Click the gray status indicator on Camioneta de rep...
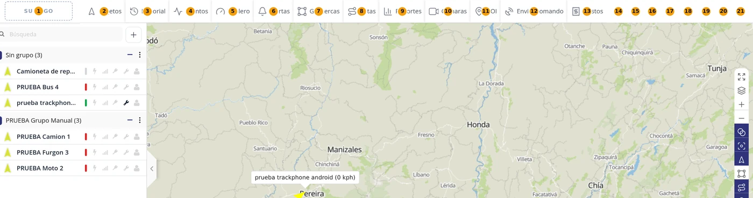 (86, 71)
